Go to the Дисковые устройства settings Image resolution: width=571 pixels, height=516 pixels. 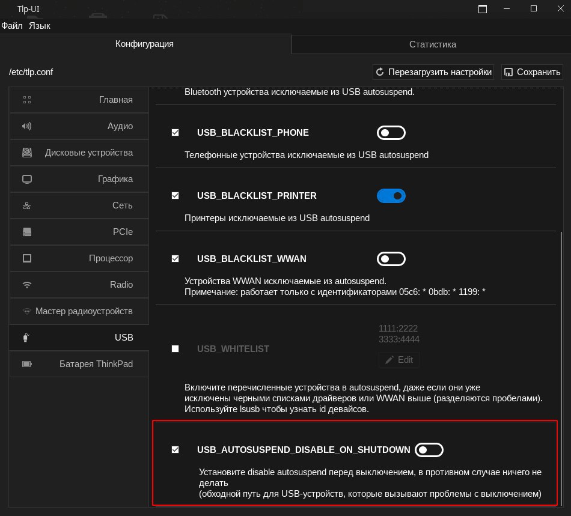tap(79, 153)
